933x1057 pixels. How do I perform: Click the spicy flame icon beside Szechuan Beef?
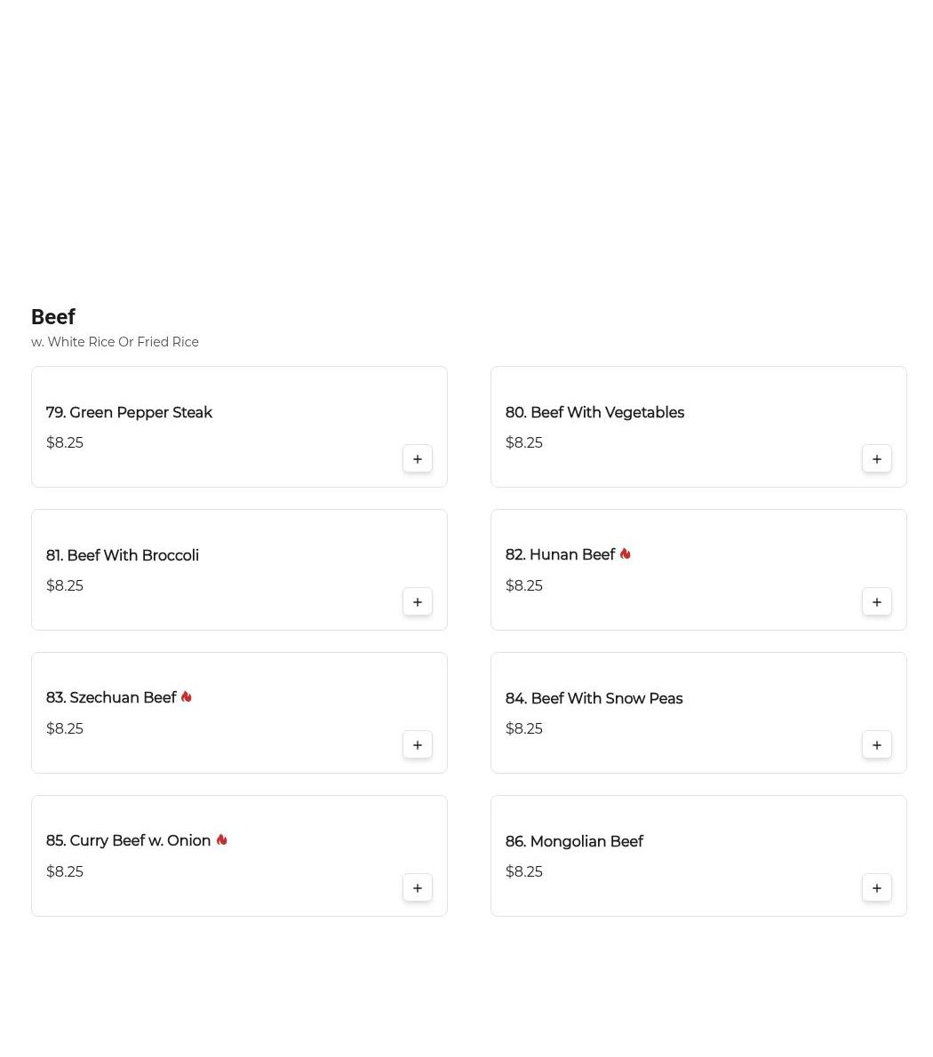(x=186, y=696)
